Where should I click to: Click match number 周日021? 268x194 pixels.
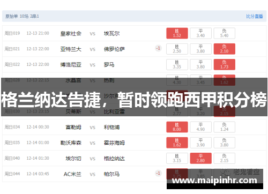12,49
